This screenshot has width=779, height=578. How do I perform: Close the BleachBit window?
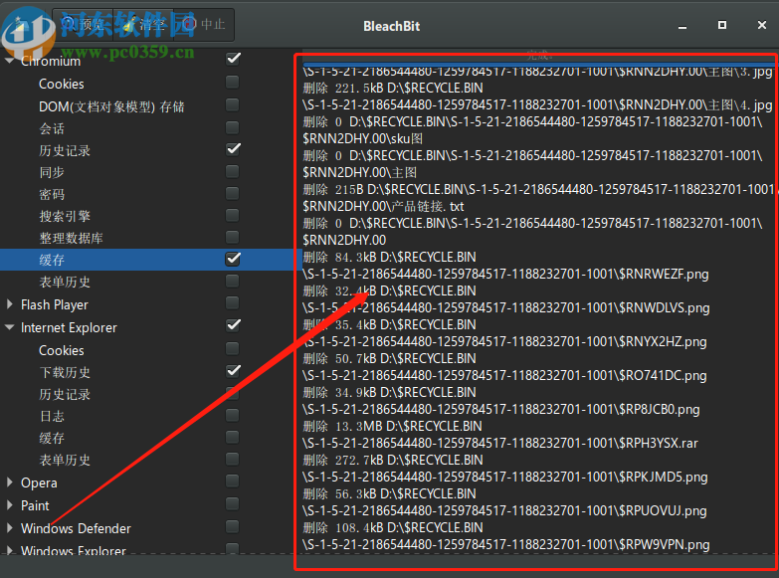[x=762, y=25]
